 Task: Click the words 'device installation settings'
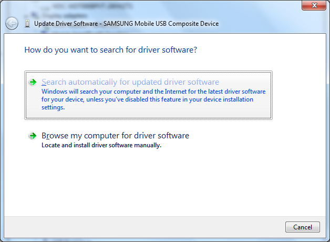[221, 99]
